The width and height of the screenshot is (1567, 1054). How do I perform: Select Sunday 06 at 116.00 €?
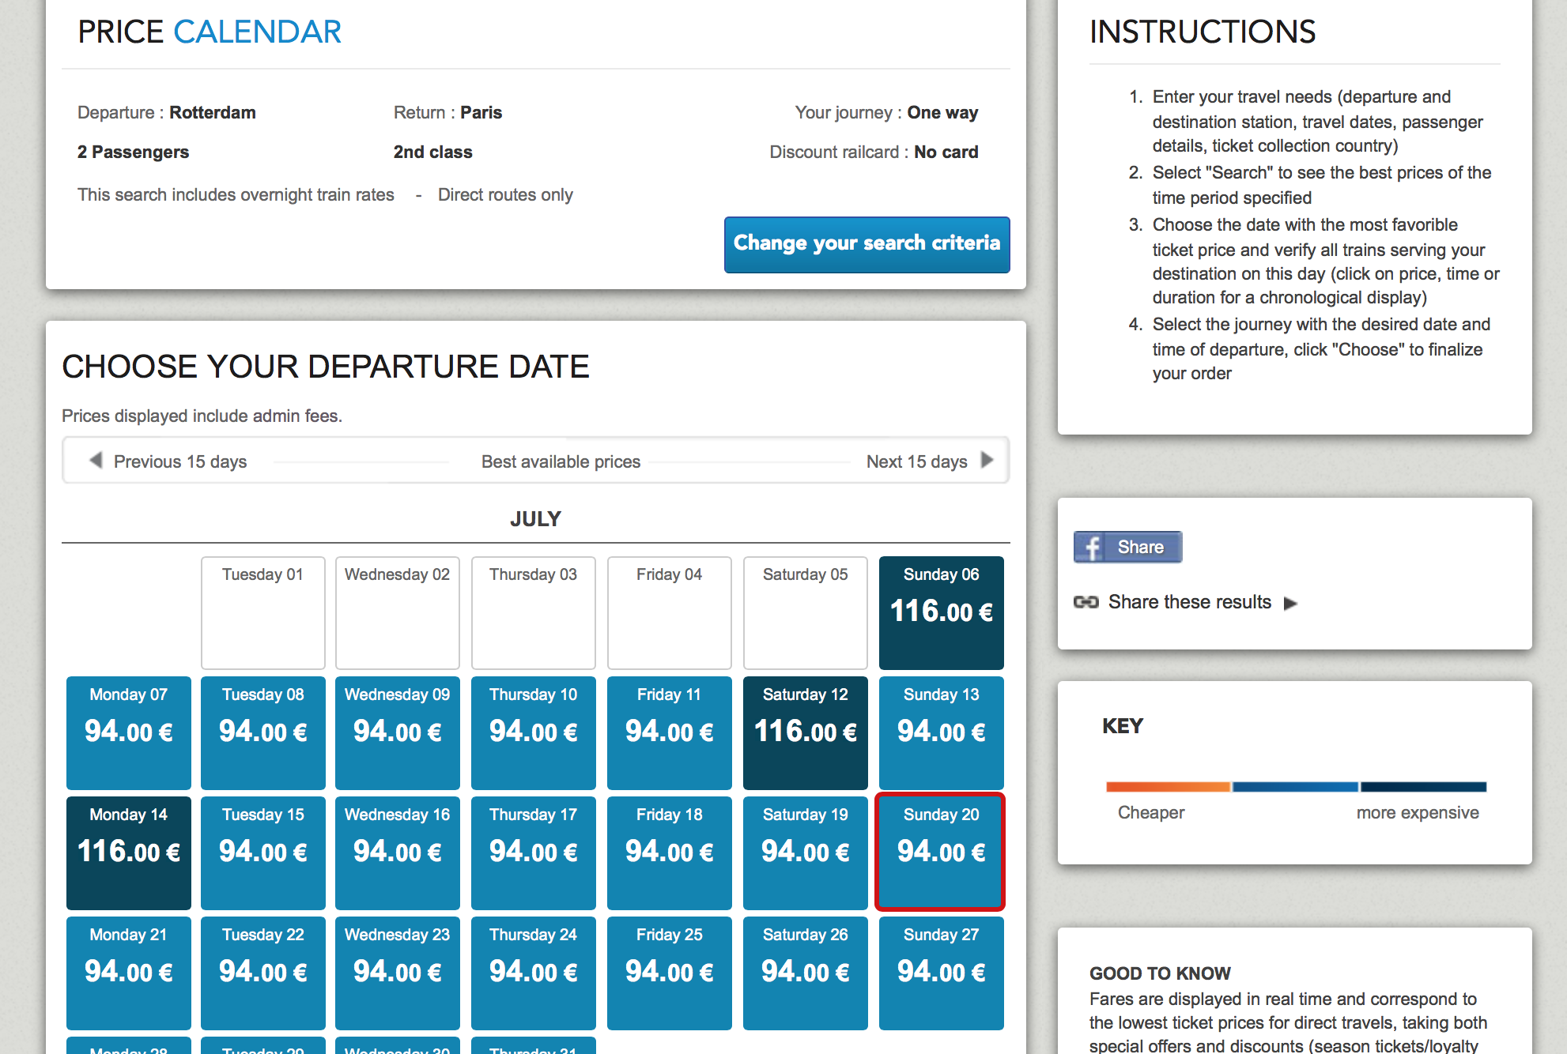tap(941, 612)
